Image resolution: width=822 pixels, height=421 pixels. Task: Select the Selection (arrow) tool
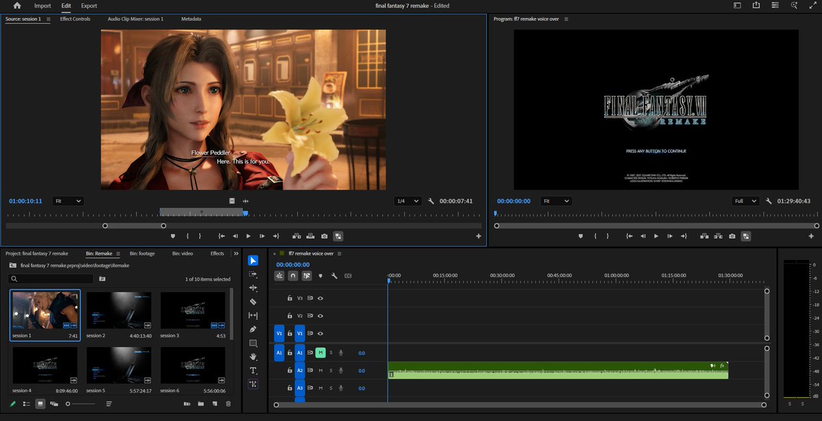[253, 260]
